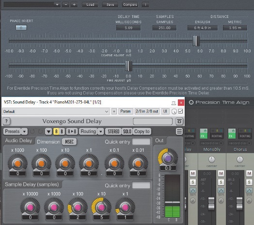Open the history dropdown triangle before A/B

[48, 131]
